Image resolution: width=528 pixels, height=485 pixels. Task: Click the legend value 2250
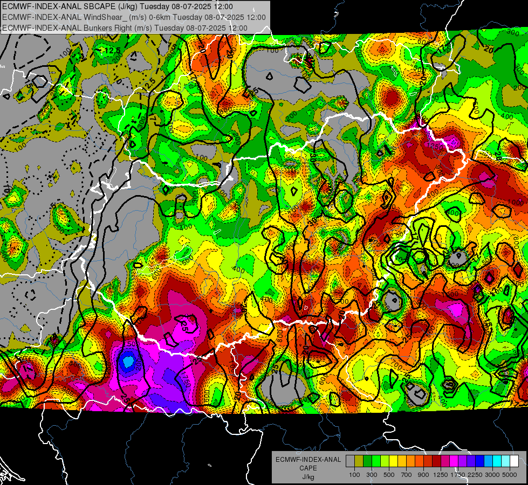tap(475, 475)
